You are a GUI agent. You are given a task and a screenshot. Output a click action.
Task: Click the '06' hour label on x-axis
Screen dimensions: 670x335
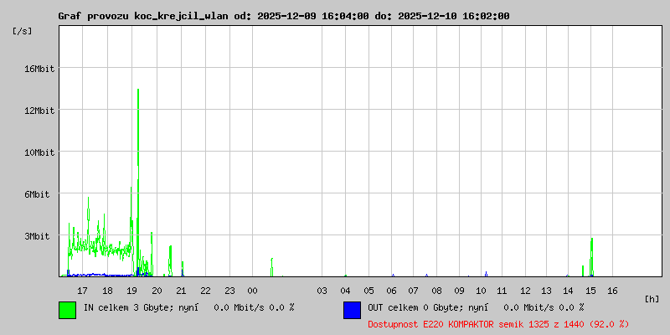point(391,291)
